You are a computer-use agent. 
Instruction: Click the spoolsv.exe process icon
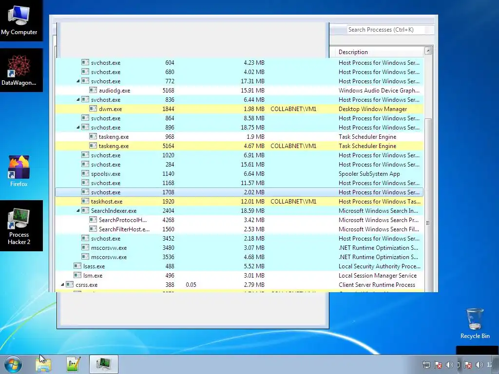click(85, 174)
